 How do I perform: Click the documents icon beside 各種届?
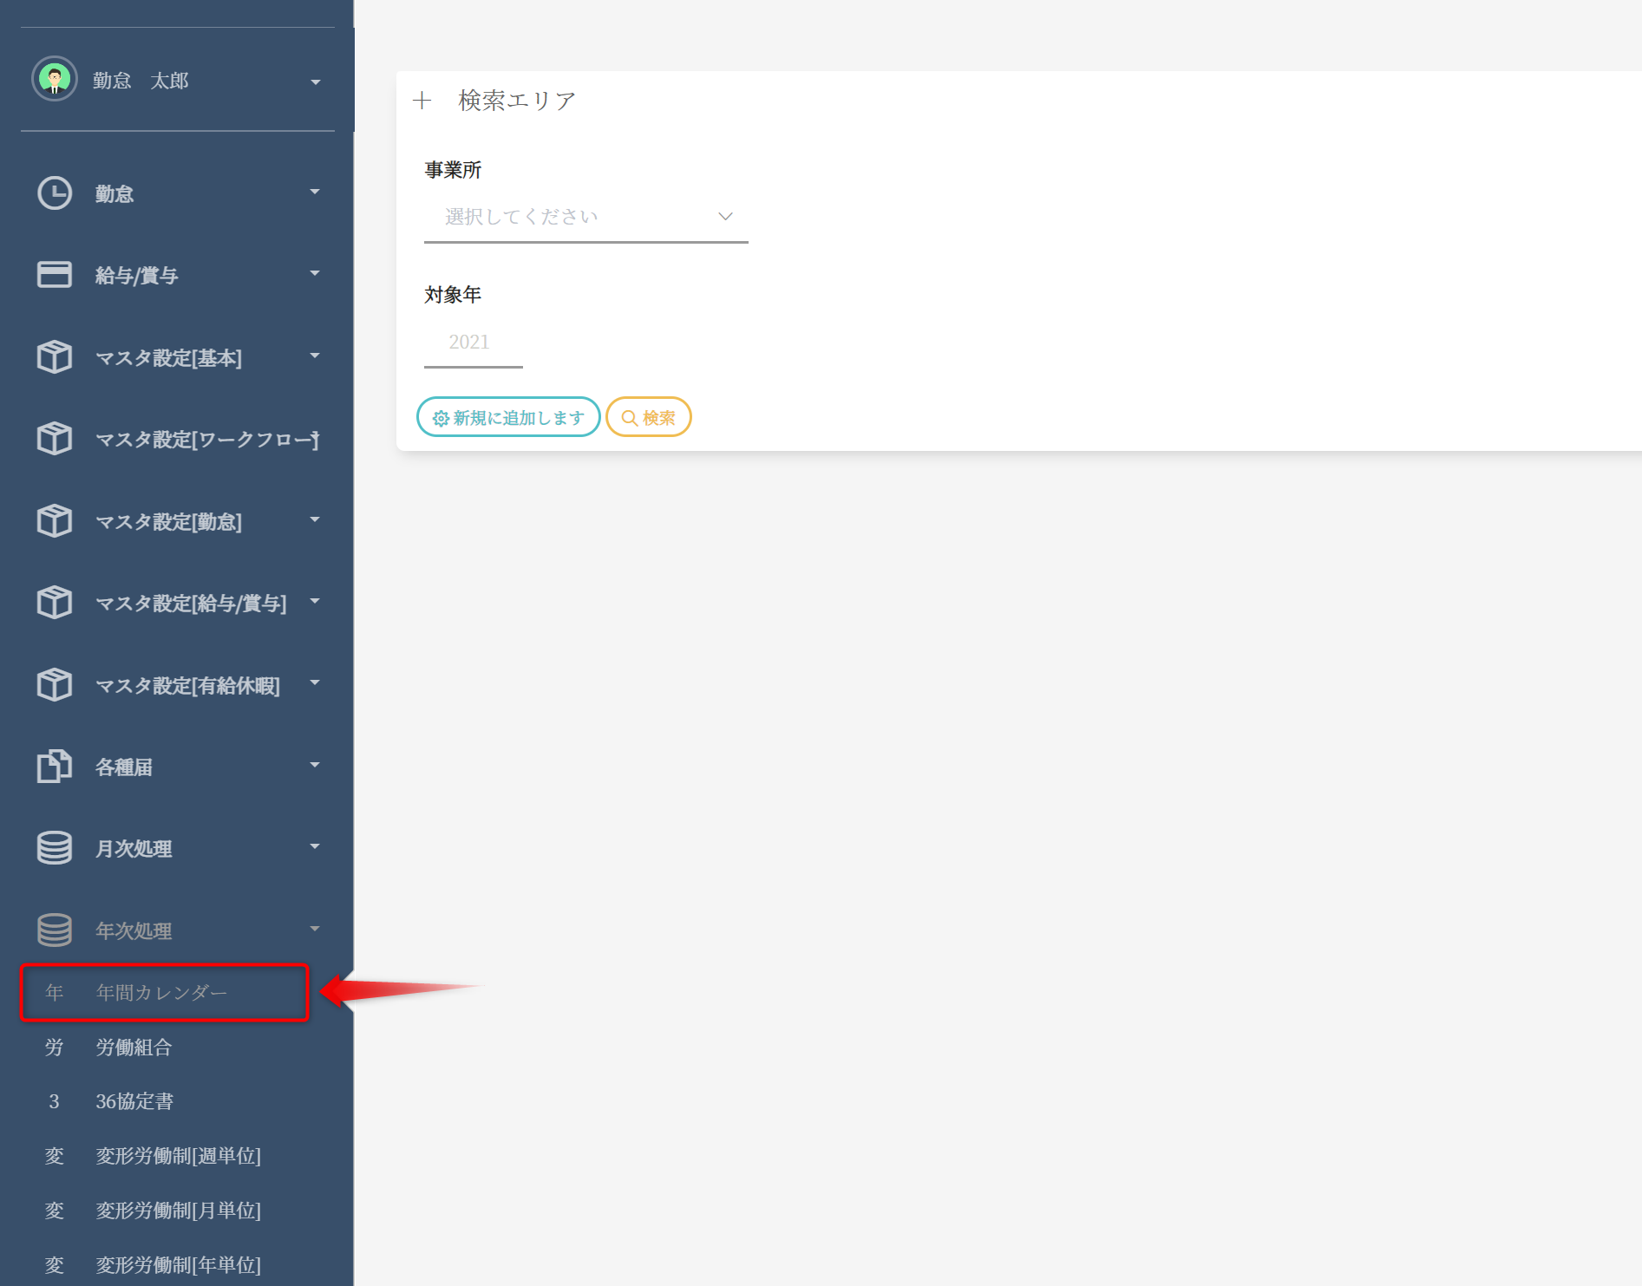pos(55,767)
